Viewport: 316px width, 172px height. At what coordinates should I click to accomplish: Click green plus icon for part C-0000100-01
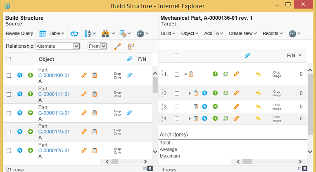[x=30, y=75]
